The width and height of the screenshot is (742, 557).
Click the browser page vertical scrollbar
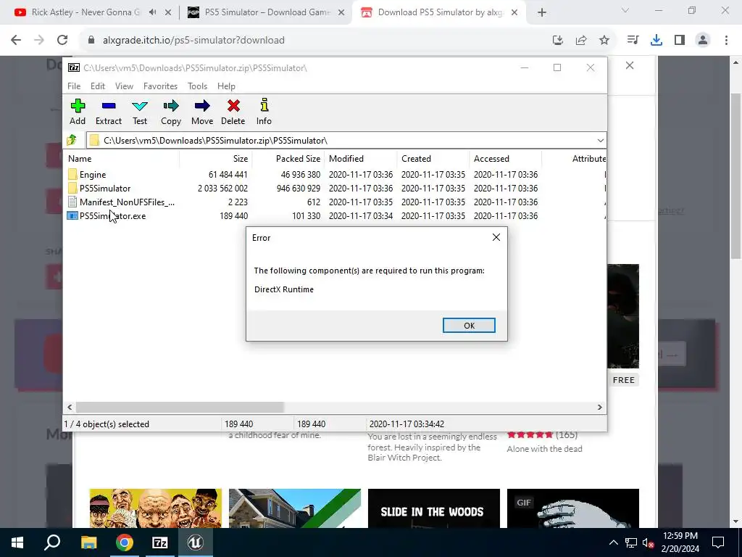[x=735, y=176]
